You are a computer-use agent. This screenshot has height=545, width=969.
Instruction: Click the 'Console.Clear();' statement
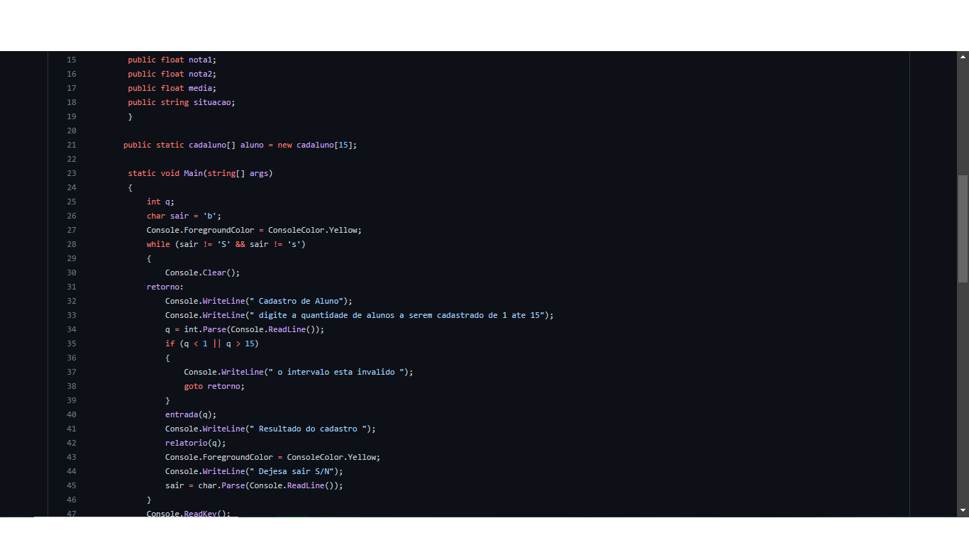point(203,272)
